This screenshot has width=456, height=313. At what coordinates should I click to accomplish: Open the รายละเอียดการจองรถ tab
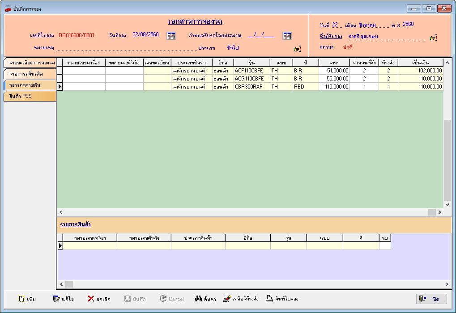point(30,63)
